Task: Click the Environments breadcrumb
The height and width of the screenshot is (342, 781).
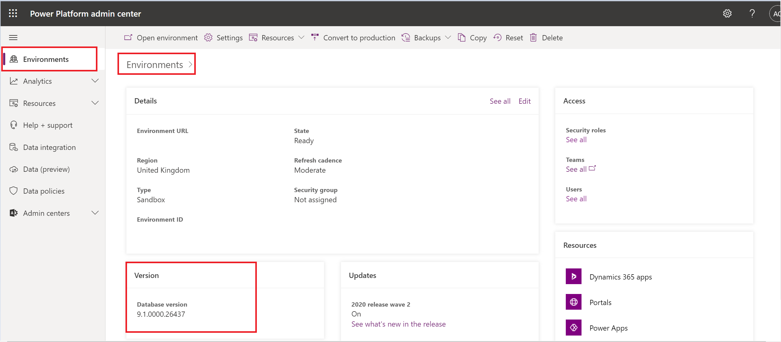Action: click(x=154, y=64)
